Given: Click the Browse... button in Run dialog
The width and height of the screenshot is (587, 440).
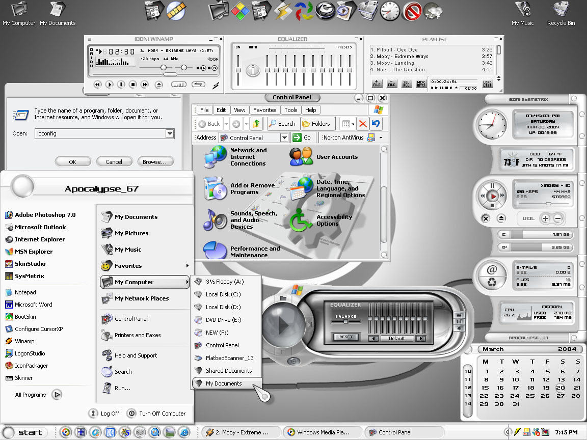Looking at the screenshot, I should (x=155, y=162).
